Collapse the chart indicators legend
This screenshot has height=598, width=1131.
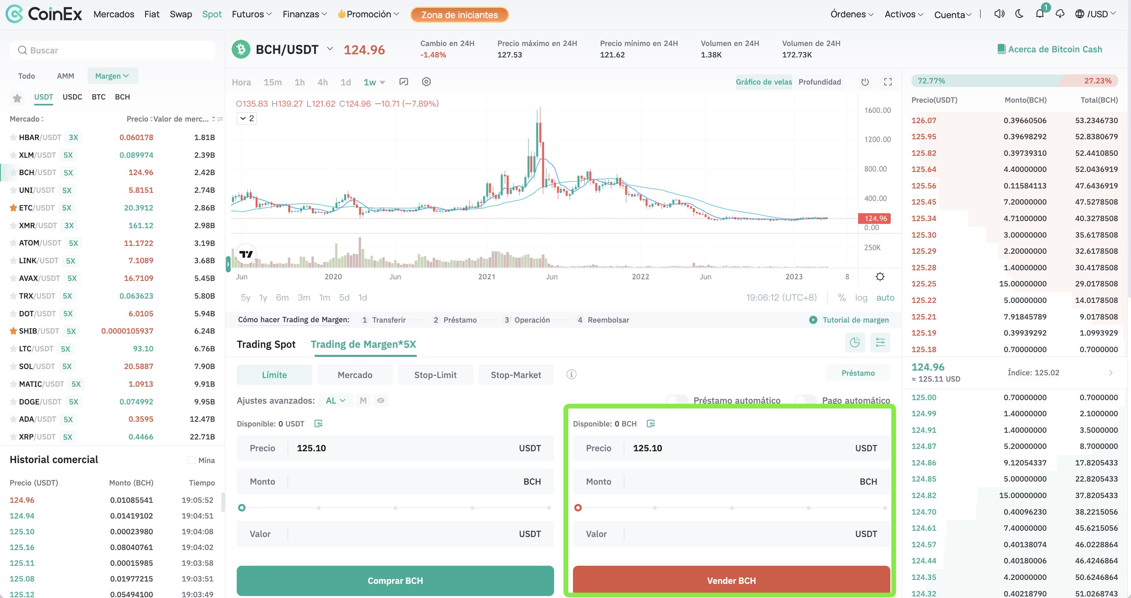[x=246, y=119]
